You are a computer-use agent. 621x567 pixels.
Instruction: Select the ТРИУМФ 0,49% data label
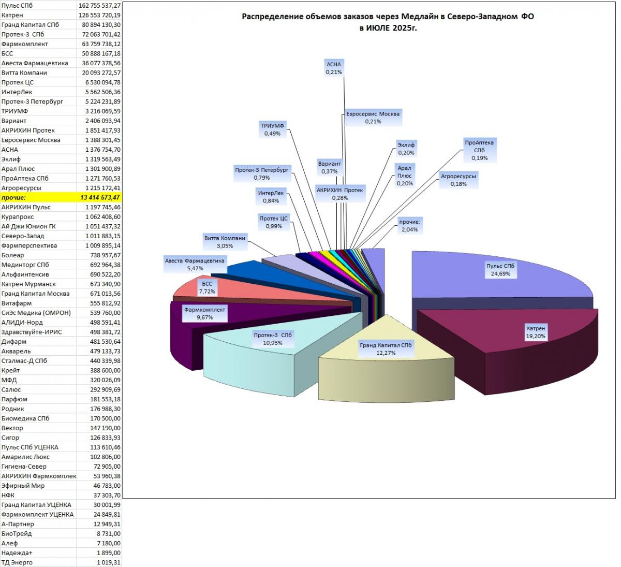pos(272,129)
